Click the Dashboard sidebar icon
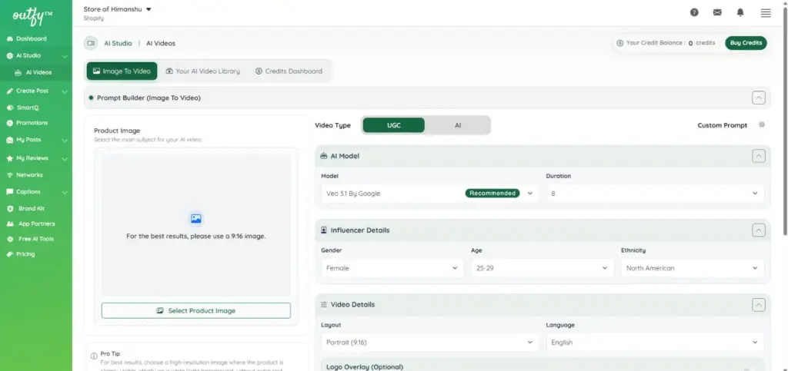788x371 pixels. tap(10, 38)
